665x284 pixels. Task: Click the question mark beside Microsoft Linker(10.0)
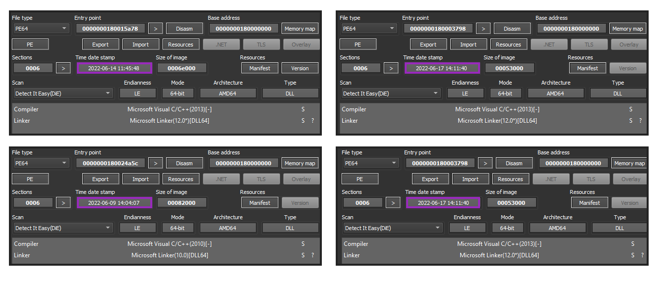(x=312, y=255)
